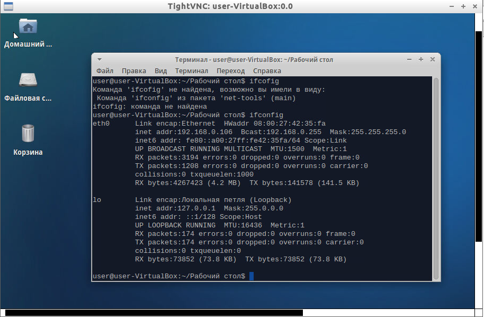The height and width of the screenshot is (317, 484).
Task: Click the TX bytes:141578 text
Action: [281, 183]
